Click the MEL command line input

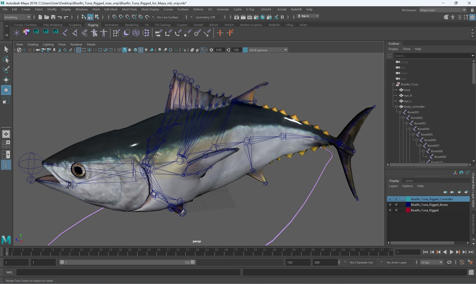pos(128,272)
